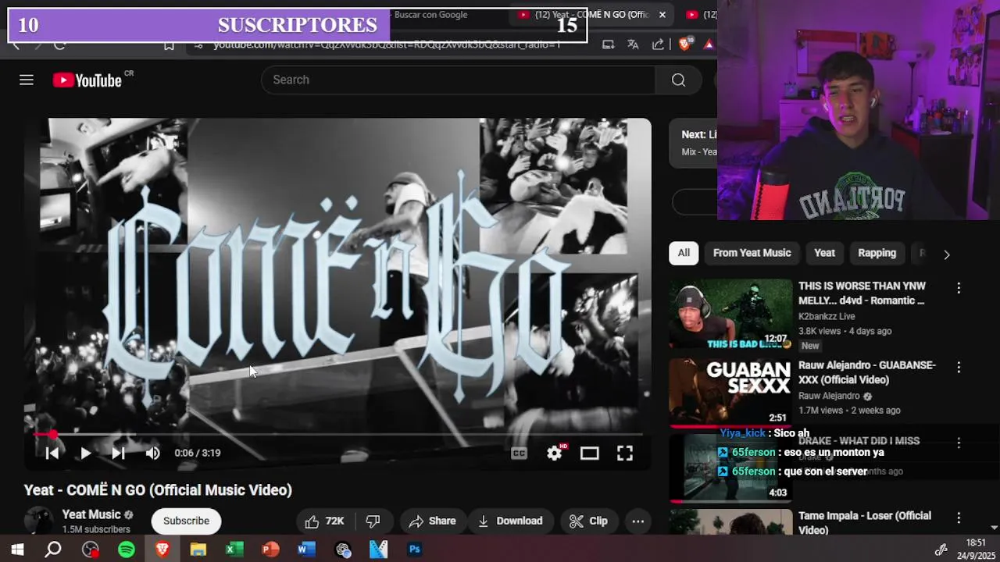Click the pen icon in the system tray

tap(941, 550)
